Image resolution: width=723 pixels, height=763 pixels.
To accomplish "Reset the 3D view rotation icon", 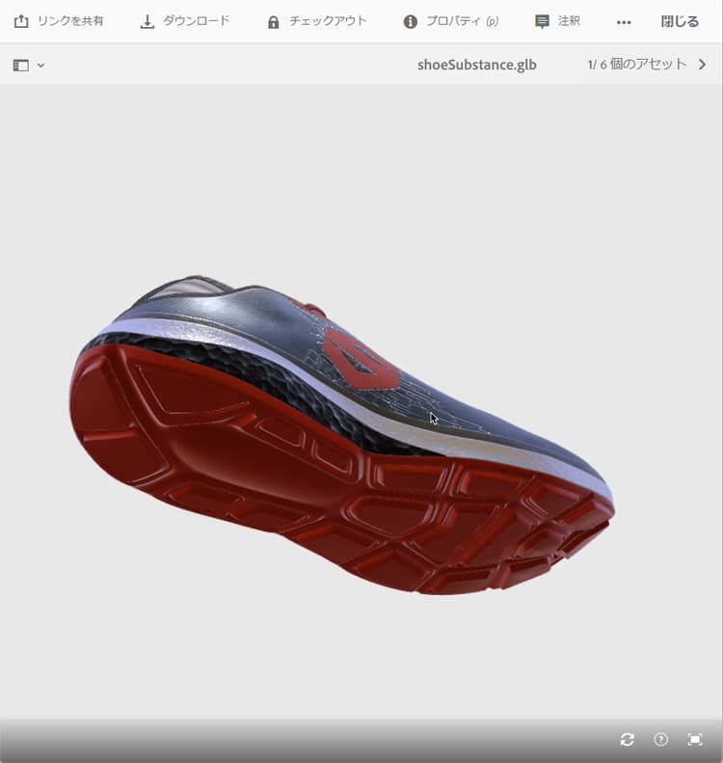I will [x=628, y=740].
